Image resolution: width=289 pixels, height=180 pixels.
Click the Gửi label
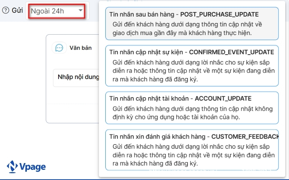[x=17, y=10]
